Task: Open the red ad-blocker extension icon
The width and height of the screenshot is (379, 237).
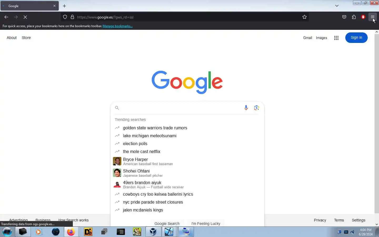Action: coord(363,17)
